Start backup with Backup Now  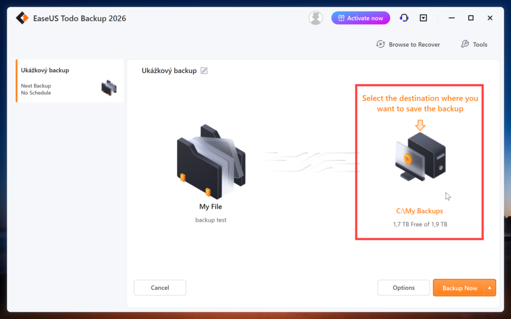(459, 288)
